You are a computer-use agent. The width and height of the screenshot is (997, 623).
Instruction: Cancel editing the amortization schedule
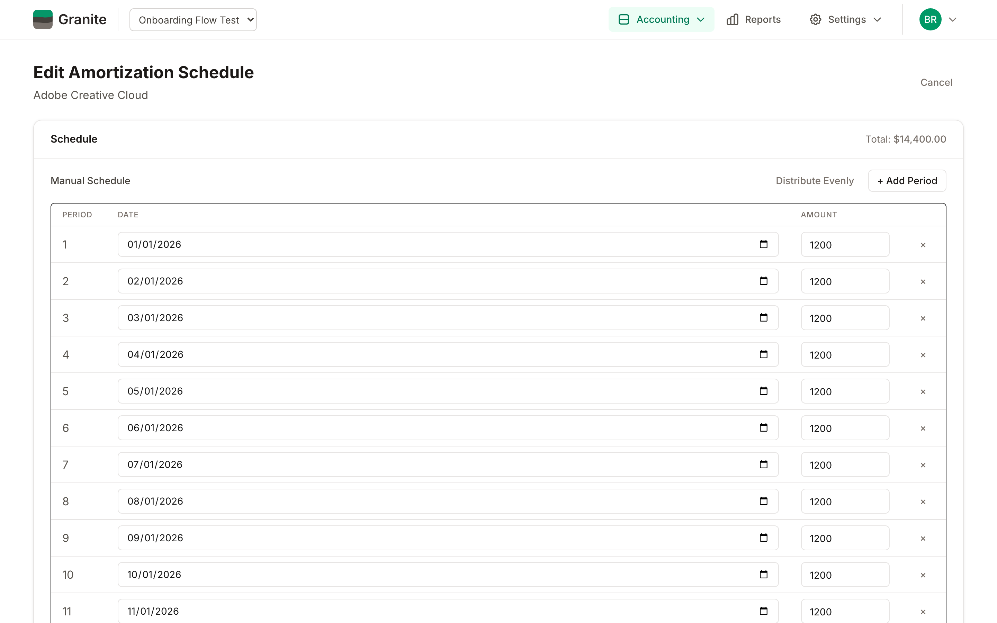936,82
